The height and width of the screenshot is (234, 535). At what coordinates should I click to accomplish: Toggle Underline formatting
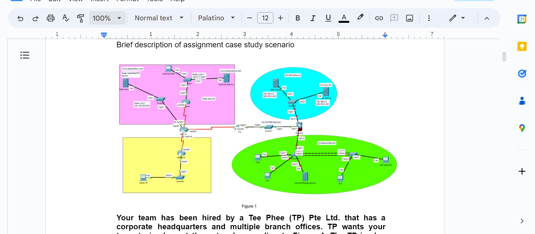[328, 18]
